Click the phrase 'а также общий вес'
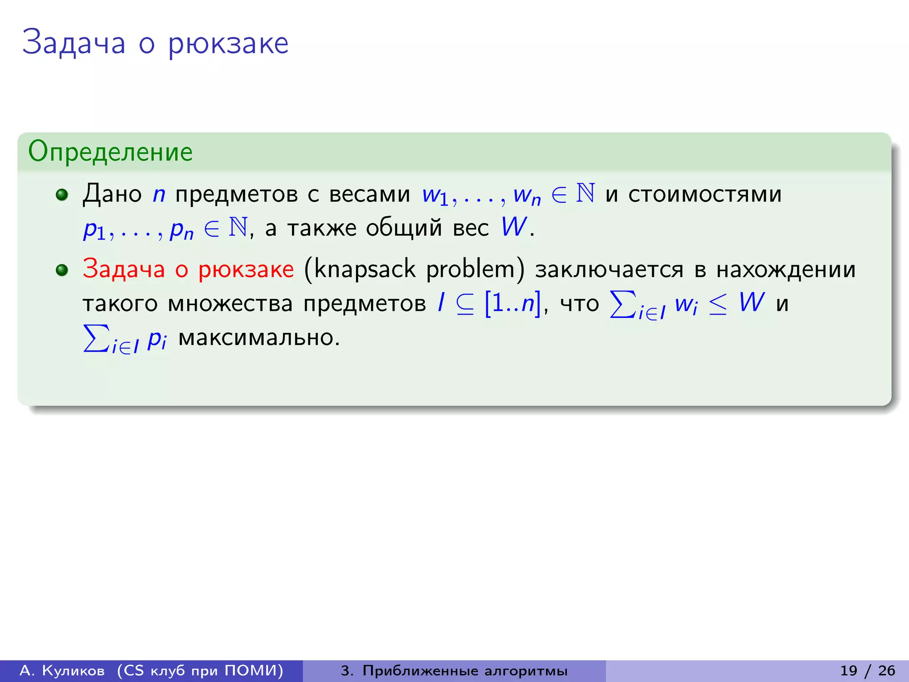The height and width of the screenshot is (682, 909). pyautogui.click(x=377, y=228)
